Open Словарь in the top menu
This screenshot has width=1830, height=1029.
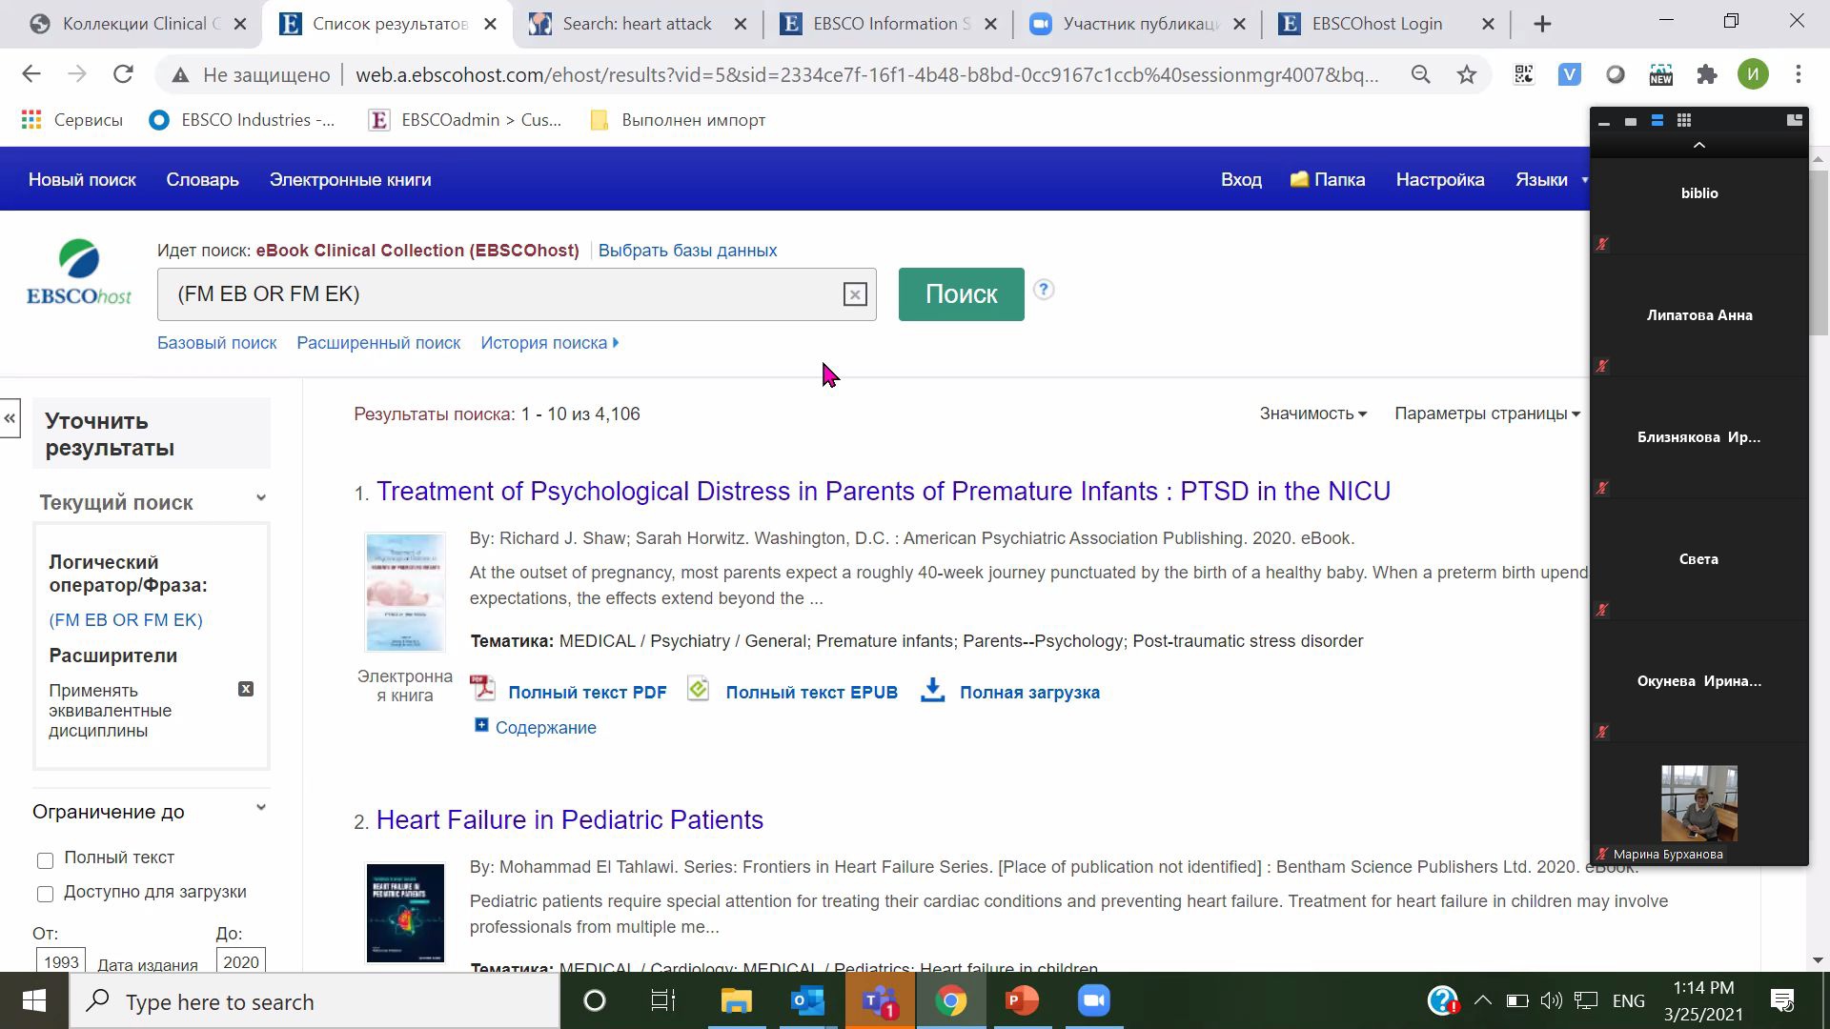pyautogui.click(x=202, y=180)
